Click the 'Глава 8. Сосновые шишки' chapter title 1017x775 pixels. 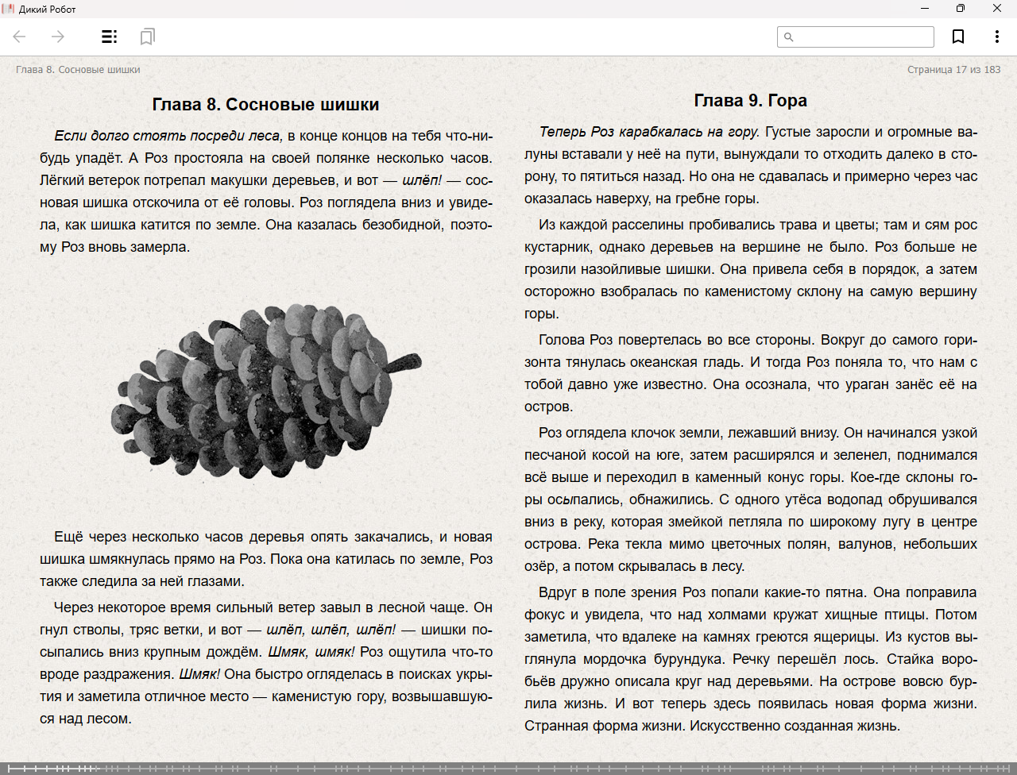click(265, 105)
